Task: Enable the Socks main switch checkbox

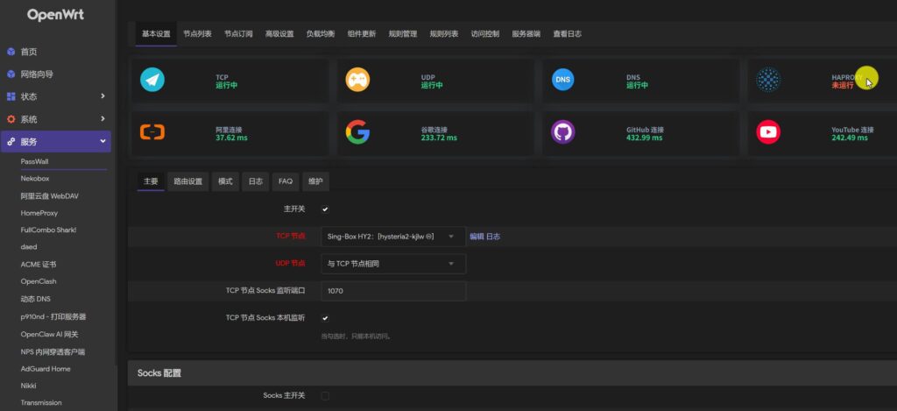Action: [325, 395]
